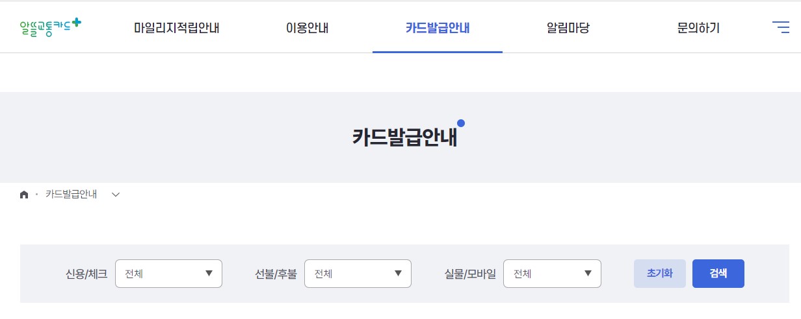
Task: Open the 신용/체크 dropdown
Action: (x=168, y=274)
